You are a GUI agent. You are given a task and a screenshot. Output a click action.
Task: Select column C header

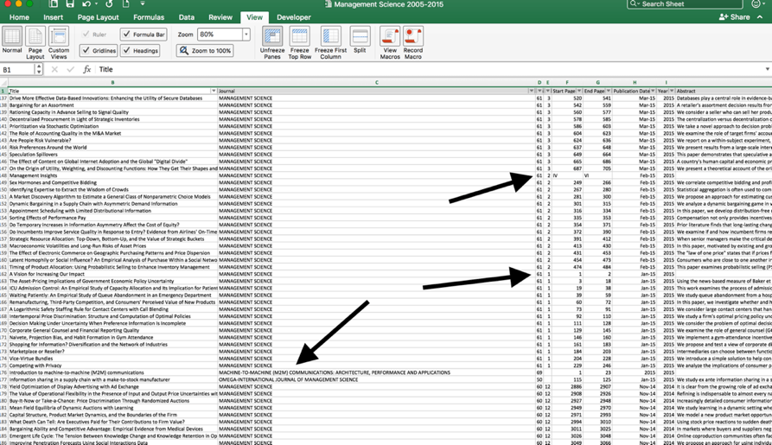pyautogui.click(x=377, y=83)
